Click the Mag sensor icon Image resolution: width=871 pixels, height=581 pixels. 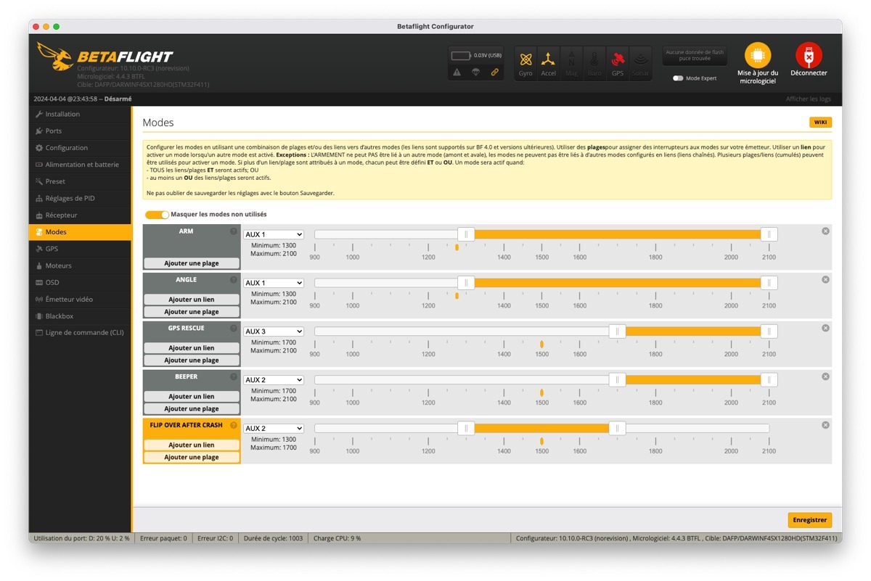click(x=571, y=64)
